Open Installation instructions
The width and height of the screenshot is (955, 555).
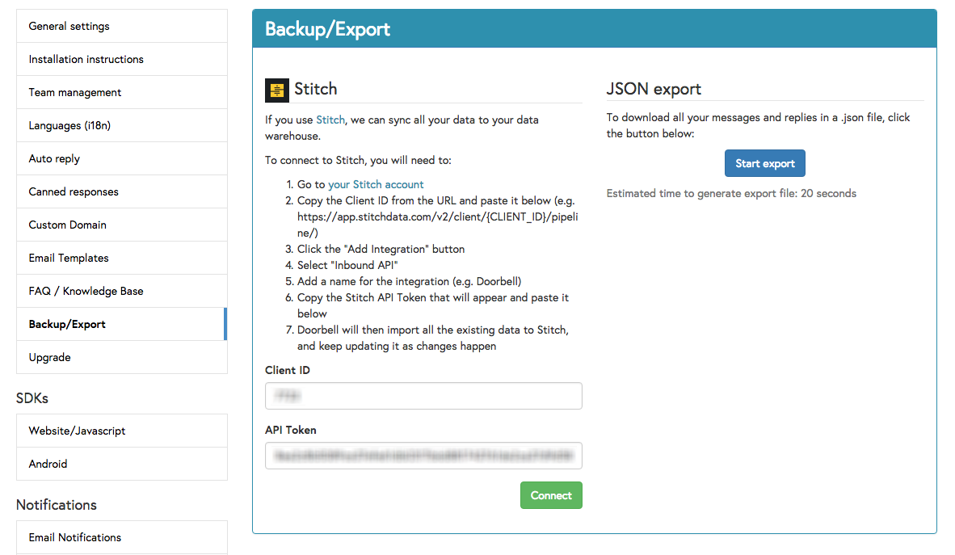[x=86, y=59]
